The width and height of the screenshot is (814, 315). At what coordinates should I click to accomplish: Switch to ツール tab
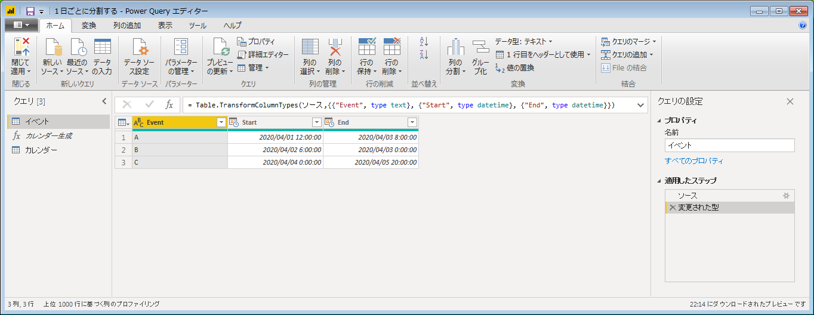click(198, 25)
